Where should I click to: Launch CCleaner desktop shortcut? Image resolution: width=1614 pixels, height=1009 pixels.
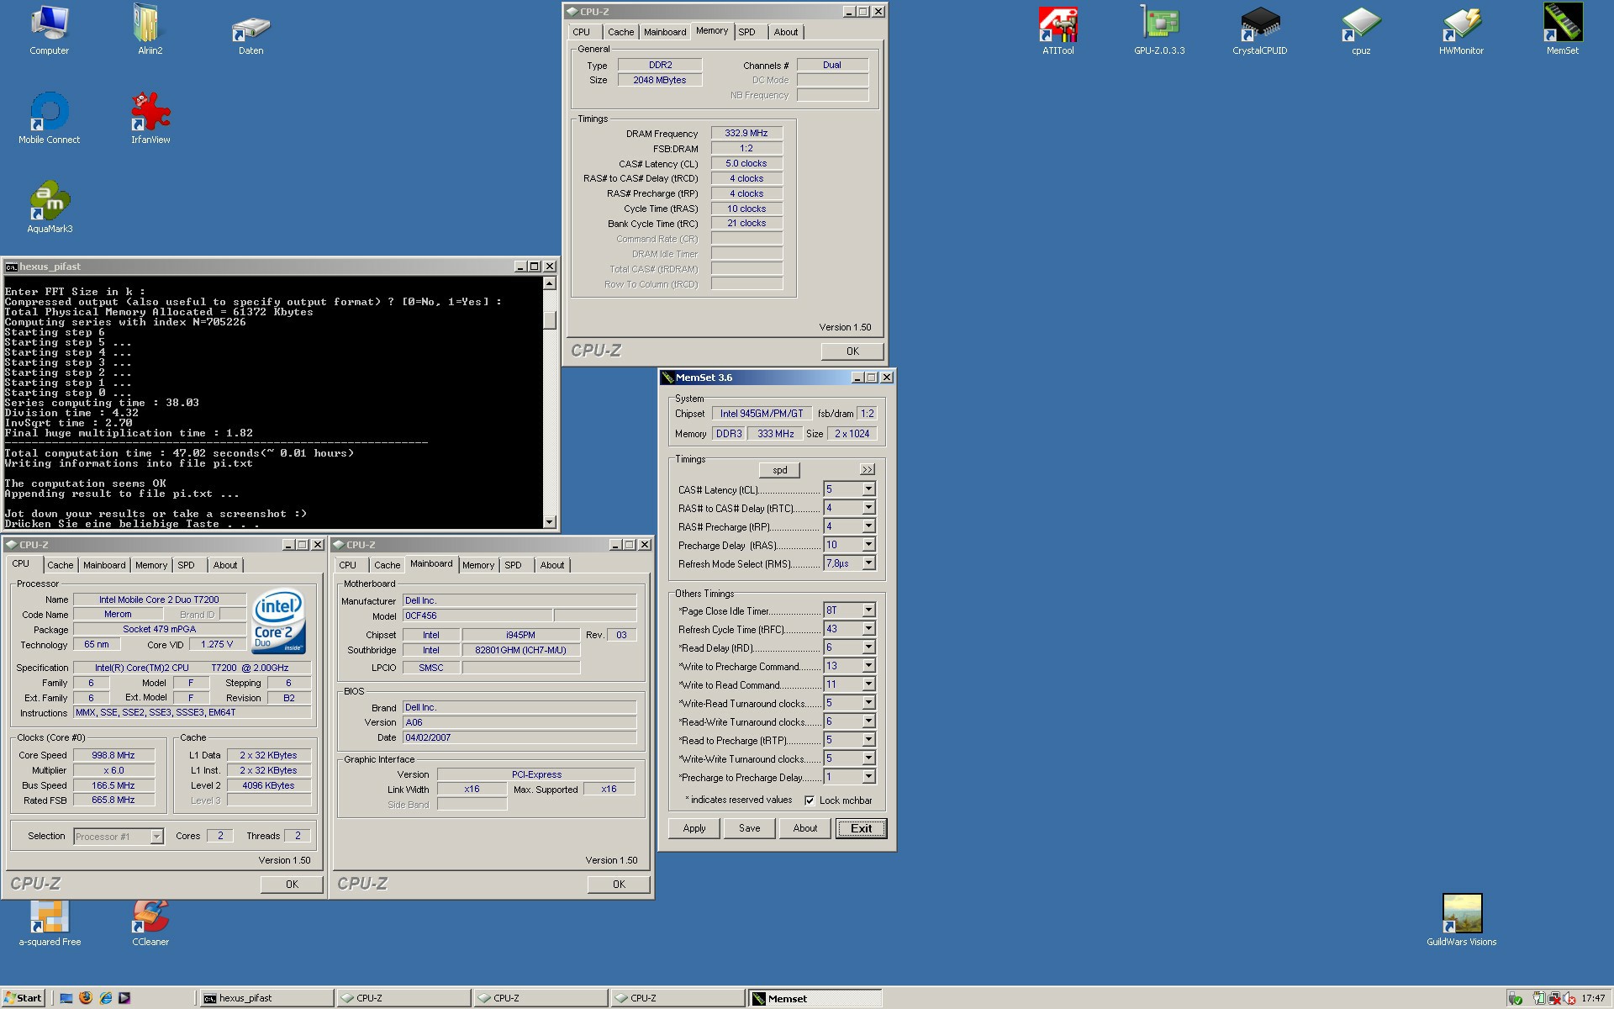[150, 923]
